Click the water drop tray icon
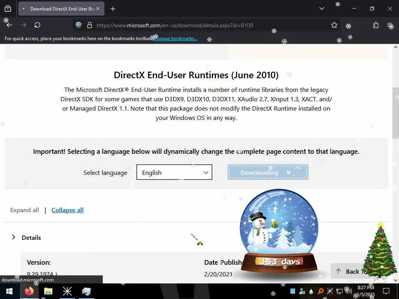Image resolution: width=399 pixels, height=299 pixels. (x=311, y=291)
